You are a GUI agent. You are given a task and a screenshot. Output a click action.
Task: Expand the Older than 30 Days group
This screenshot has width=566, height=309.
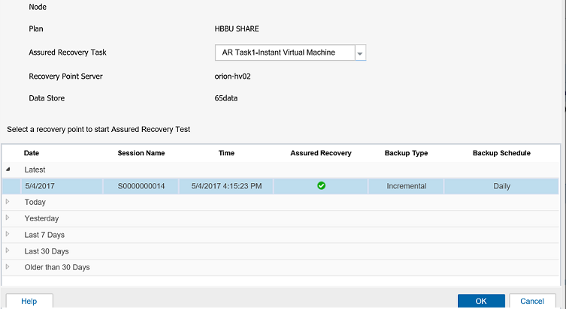point(8,267)
